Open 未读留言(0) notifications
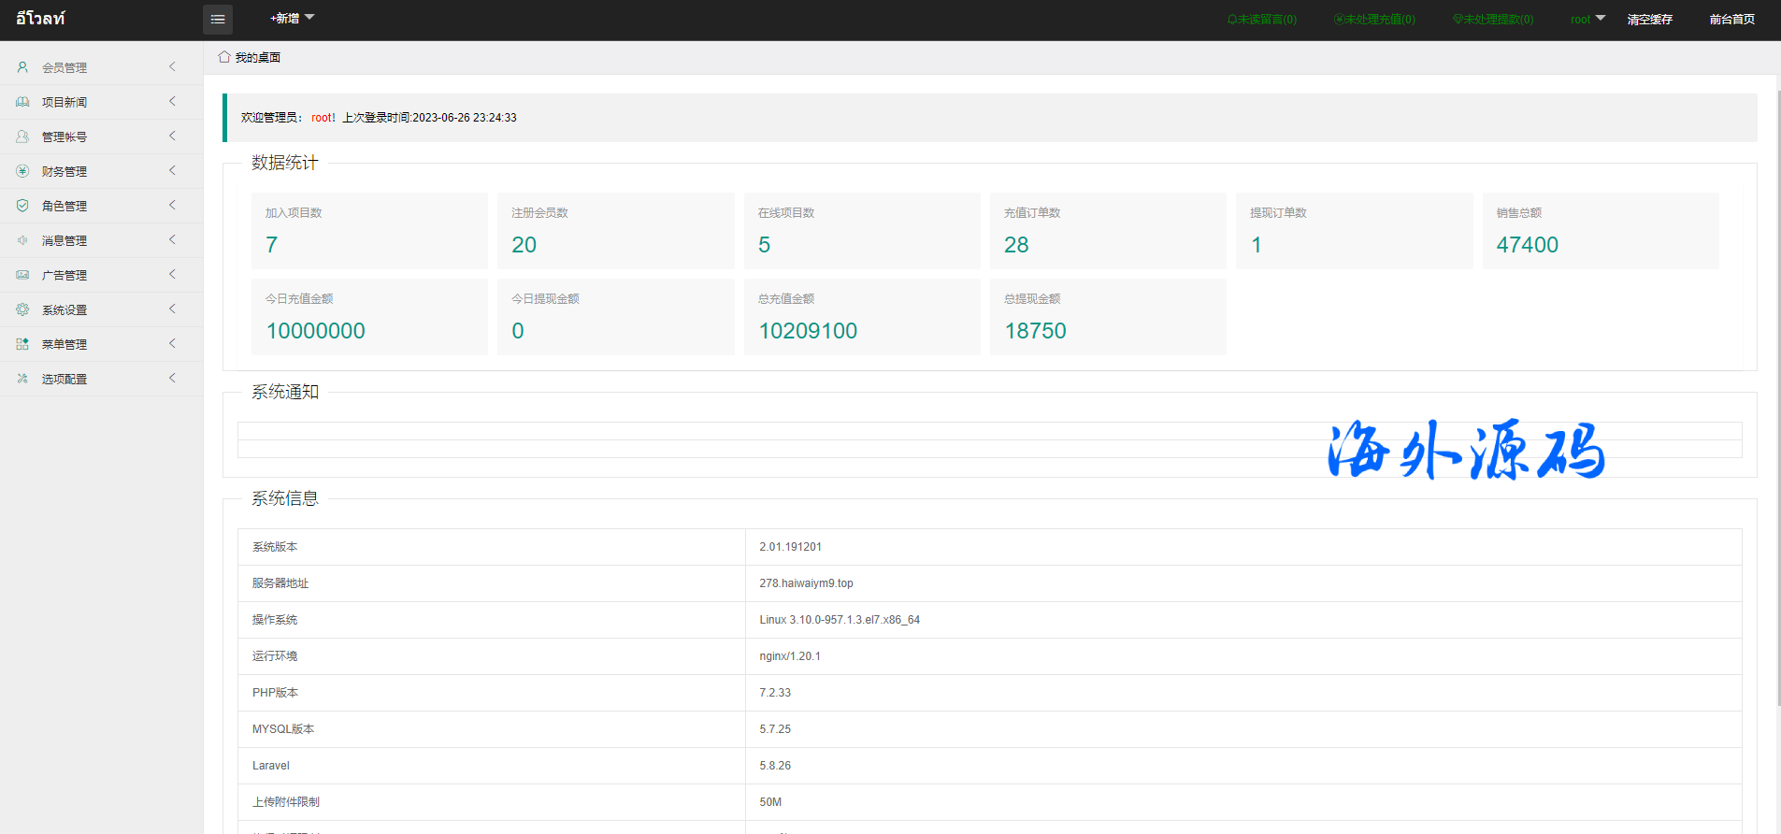The width and height of the screenshot is (1781, 834). [x=1261, y=20]
